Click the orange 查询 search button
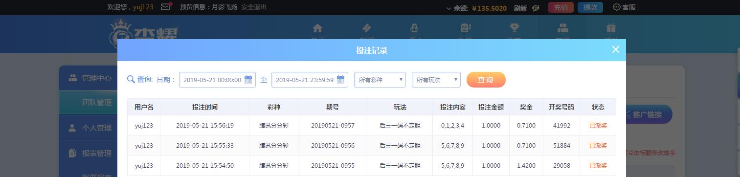This screenshot has height=177, width=740. tap(486, 80)
